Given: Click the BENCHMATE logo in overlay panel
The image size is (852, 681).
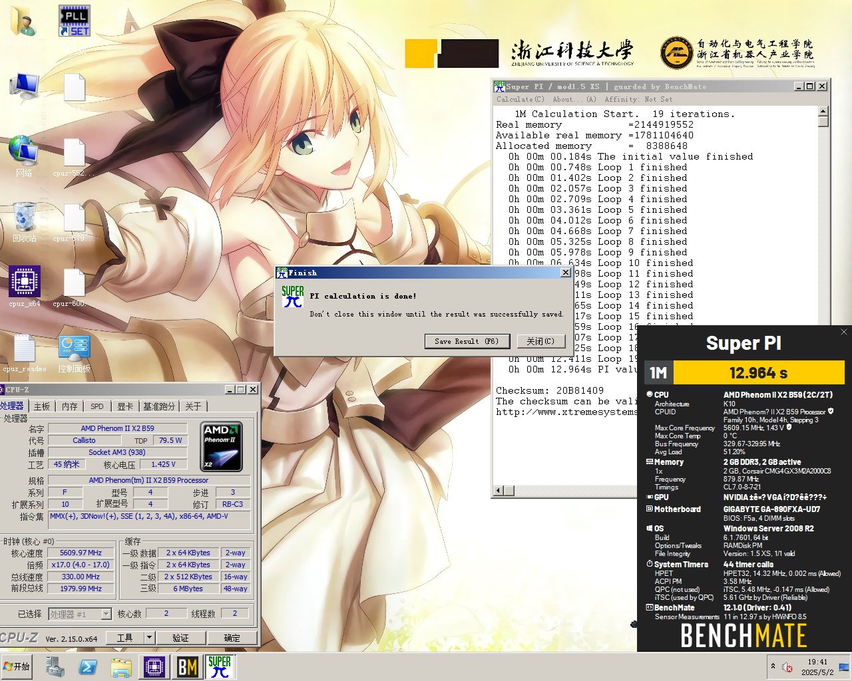Looking at the screenshot, I should tap(744, 636).
